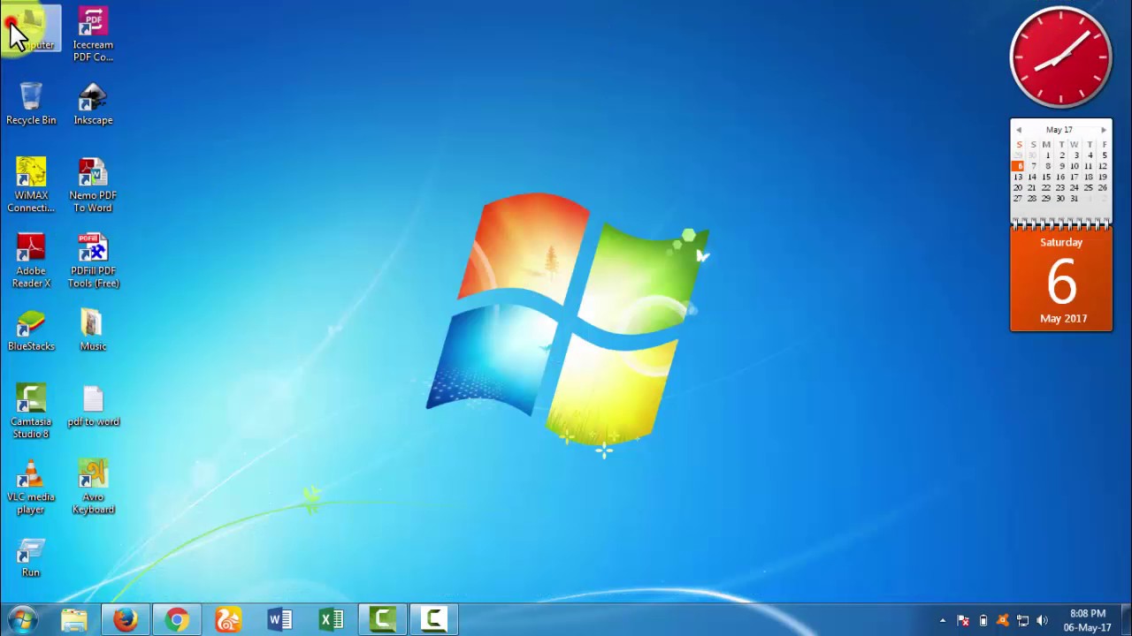Select the Camtasia Studio 8 shortcut
This screenshot has width=1132, height=636.
[31, 411]
